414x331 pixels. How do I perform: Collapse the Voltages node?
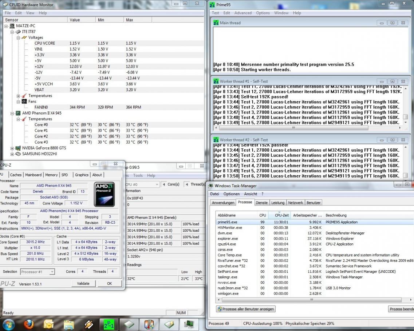(18, 38)
